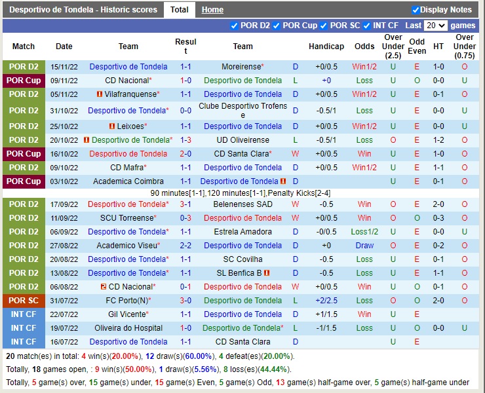The height and width of the screenshot is (393, 485).
Task: Open the Moreirense team link
Action: click(241, 67)
